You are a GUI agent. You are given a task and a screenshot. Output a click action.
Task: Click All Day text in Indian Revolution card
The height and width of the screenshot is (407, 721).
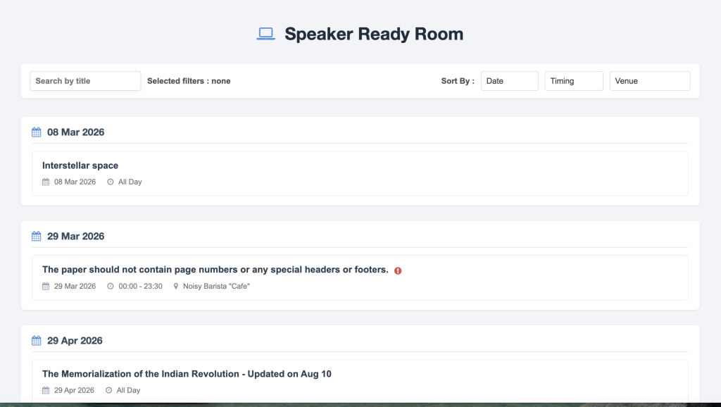point(128,390)
